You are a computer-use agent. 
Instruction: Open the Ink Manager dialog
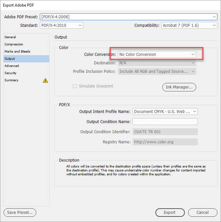179,87
